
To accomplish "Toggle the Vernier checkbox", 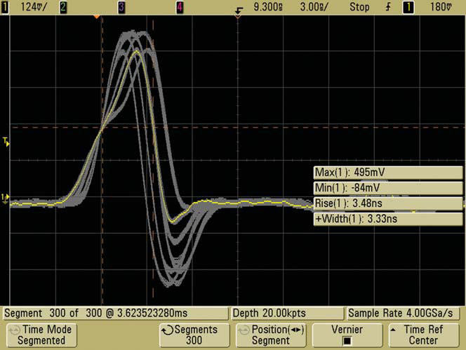I will [347, 341].
